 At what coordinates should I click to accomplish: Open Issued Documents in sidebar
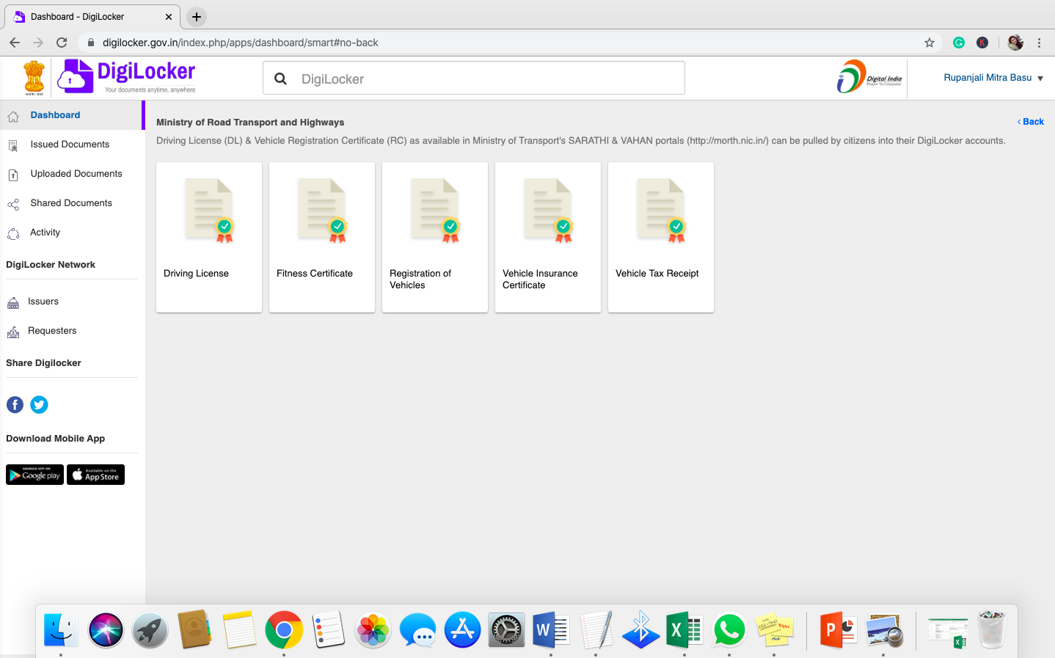pyautogui.click(x=70, y=145)
